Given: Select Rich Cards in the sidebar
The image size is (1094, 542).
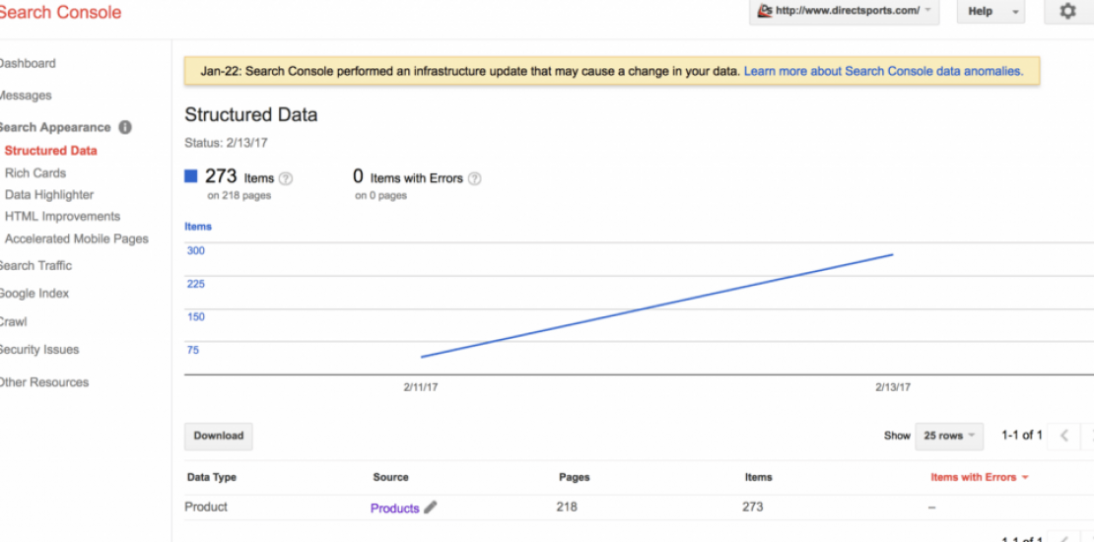Looking at the screenshot, I should (35, 172).
